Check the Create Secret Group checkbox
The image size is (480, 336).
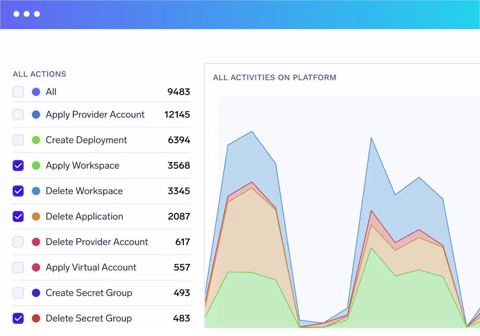(18, 293)
